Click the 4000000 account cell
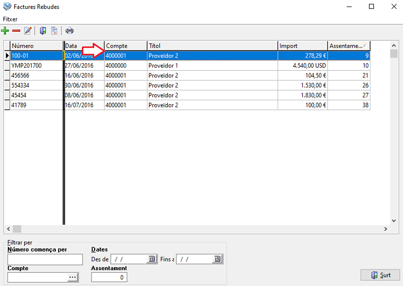 pyautogui.click(x=126, y=66)
